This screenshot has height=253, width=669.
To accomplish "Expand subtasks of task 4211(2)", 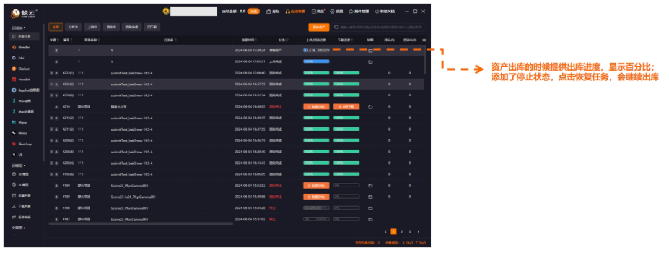I will 51,129.
